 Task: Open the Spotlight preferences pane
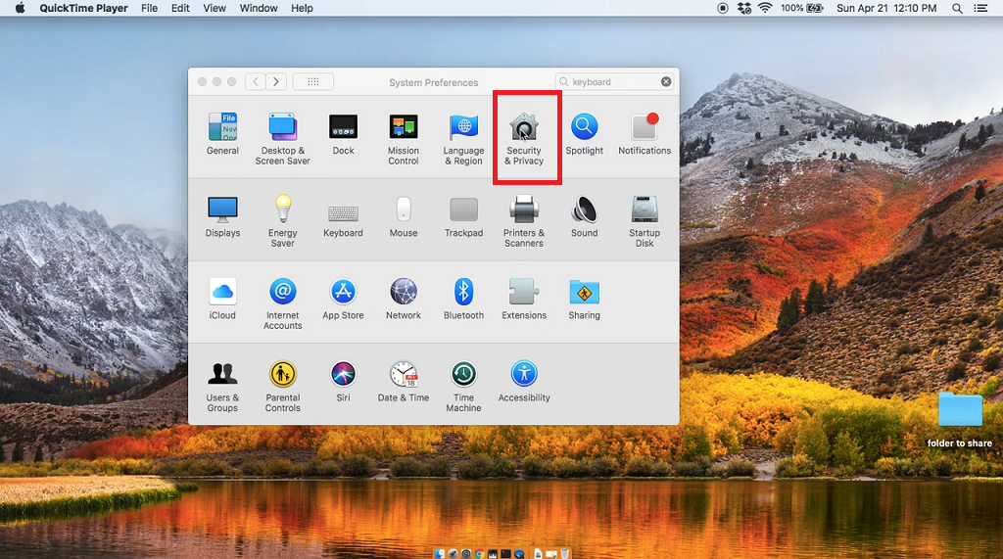(x=584, y=133)
